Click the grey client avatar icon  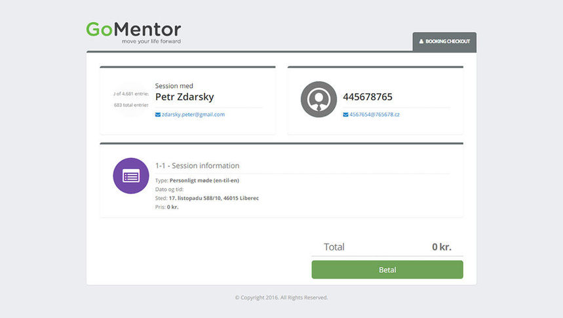pos(318,99)
